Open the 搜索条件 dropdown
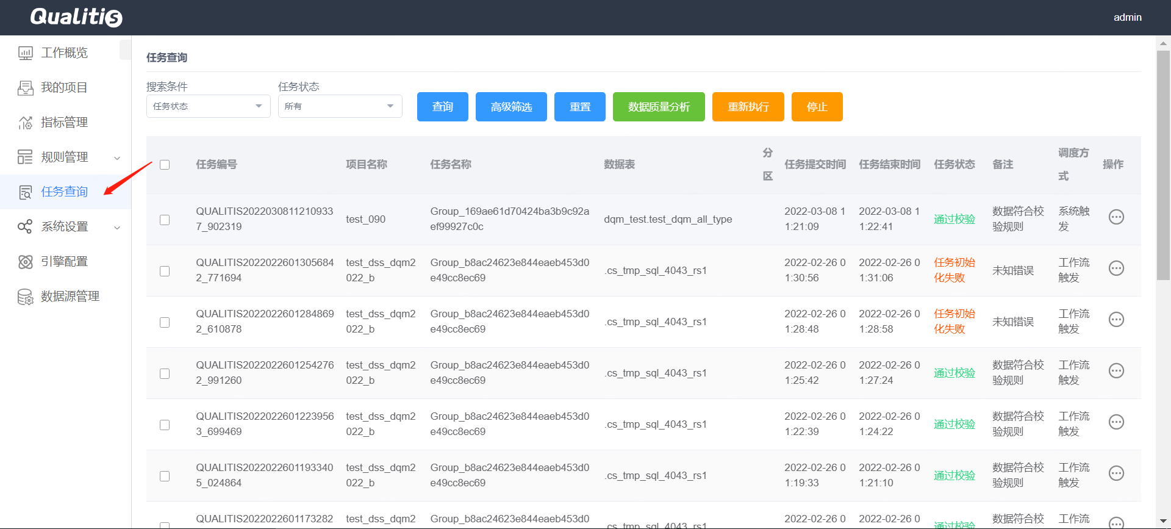This screenshot has height=529, width=1171. tap(208, 106)
